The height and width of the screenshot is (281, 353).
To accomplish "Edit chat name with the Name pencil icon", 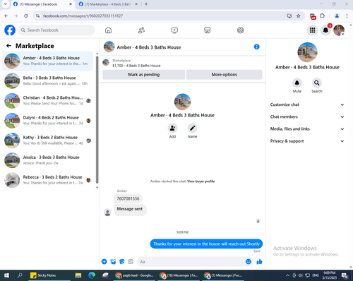I will pos(192,128).
